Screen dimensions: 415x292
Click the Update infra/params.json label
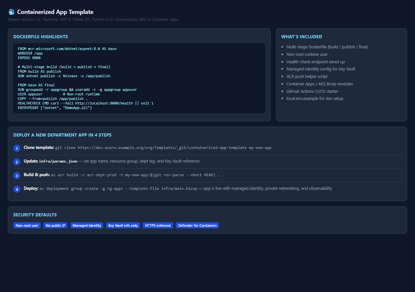(x=50, y=161)
